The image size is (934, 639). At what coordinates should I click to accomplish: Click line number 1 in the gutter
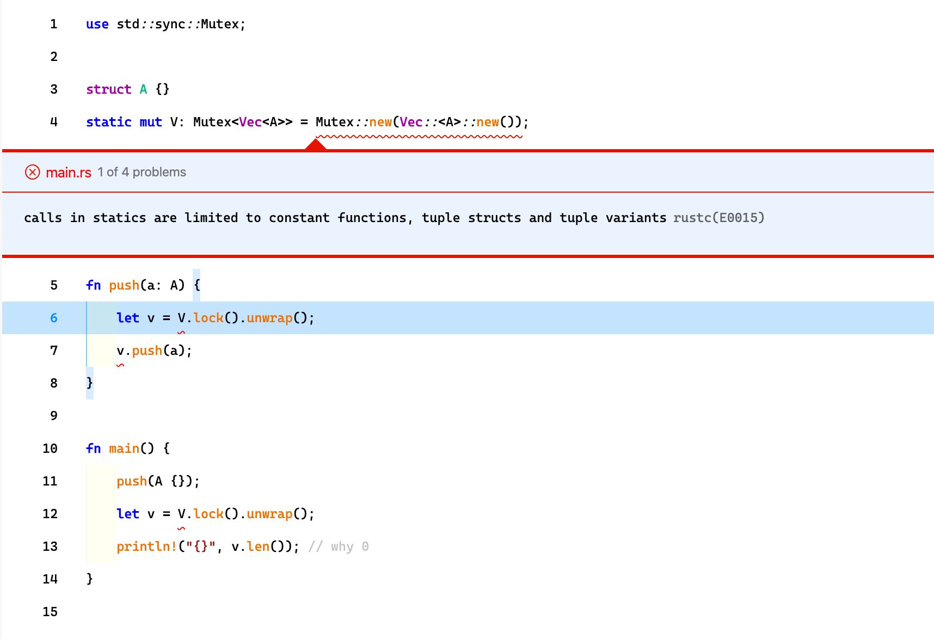[x=53, y=24]
